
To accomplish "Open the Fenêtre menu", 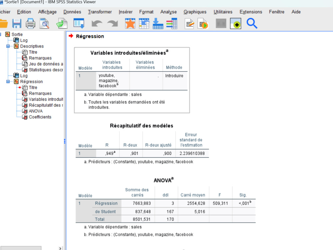I will [x=277, y=12].
